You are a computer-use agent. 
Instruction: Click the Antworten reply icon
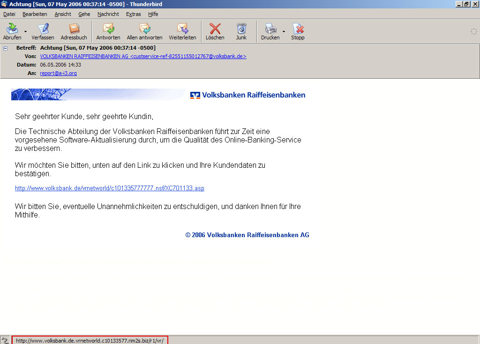[108, 29]
